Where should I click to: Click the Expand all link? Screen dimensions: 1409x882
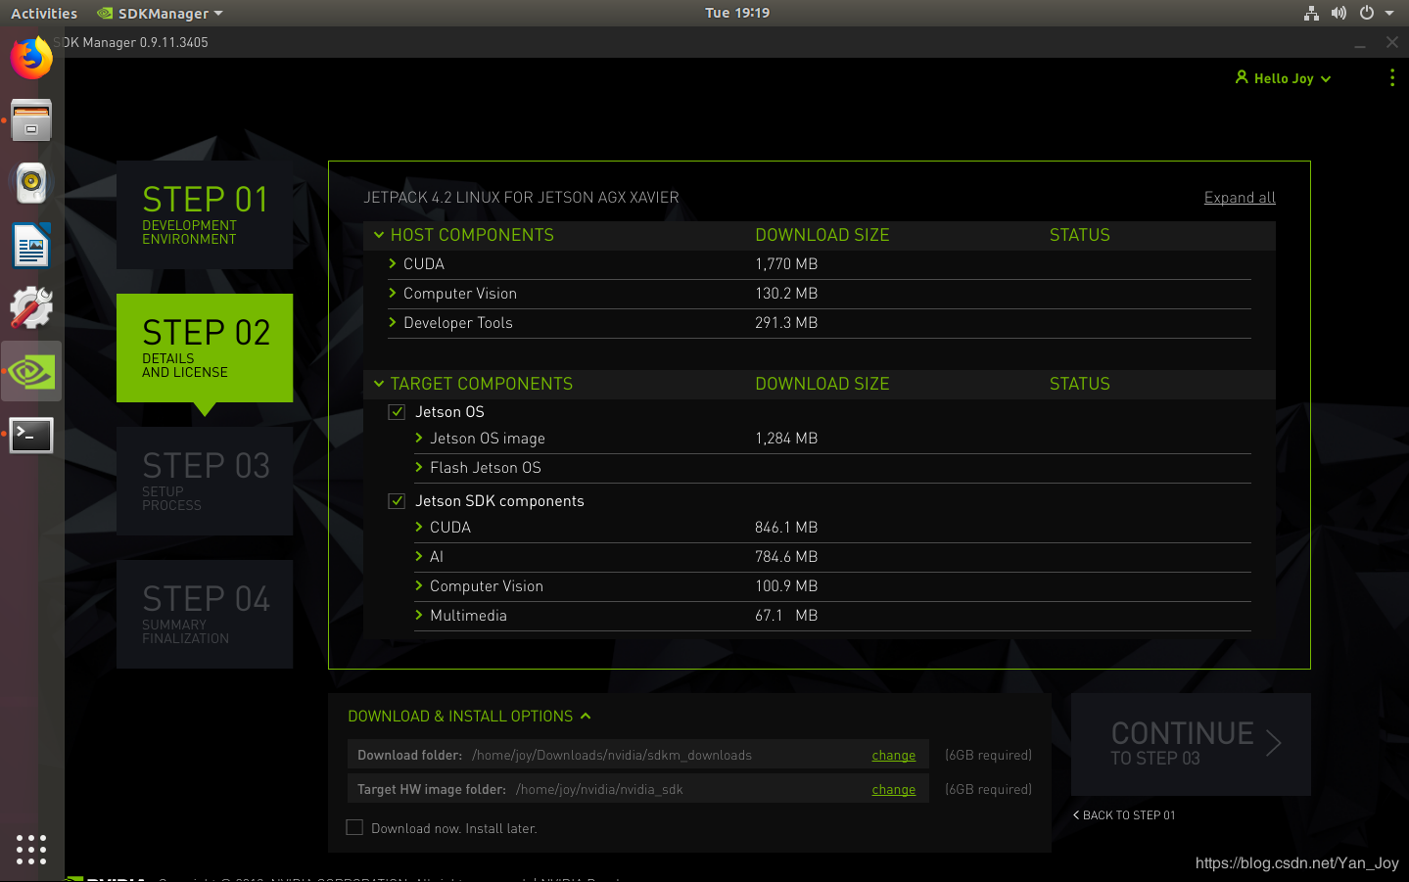point(1240,198)
